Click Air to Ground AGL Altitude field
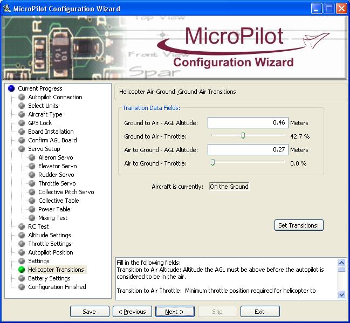350x323 pixels. (248, 149)
